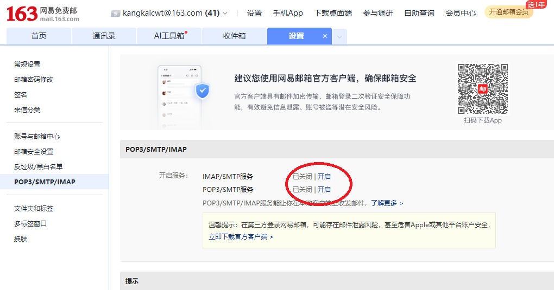Enable POP3/SMTP service via 开启
The height and width of the screenshot is (290, 554).
coord(324,189)
